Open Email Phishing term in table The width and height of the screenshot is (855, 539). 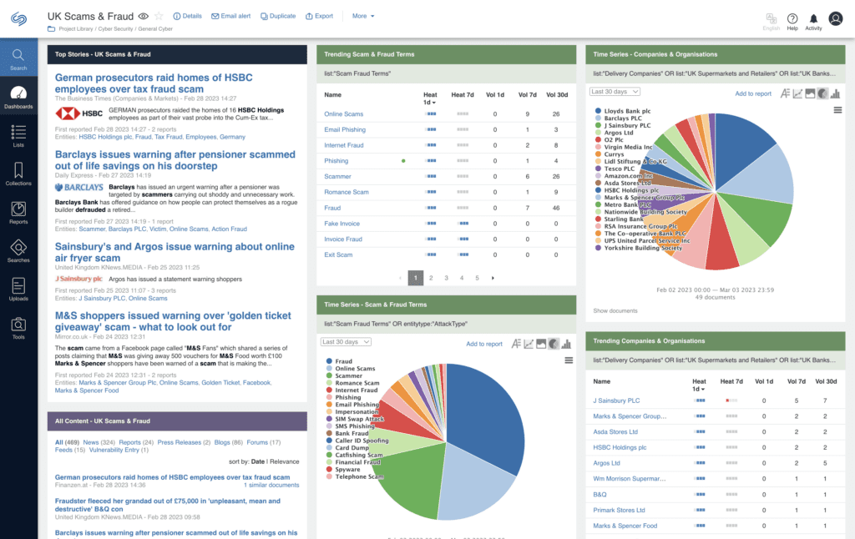[x=345, y=129]
